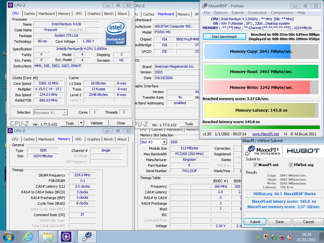Open MaxxMEM File menu

(207, 13)
